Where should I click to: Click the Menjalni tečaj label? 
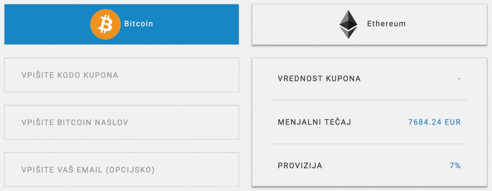click(314, 122)
